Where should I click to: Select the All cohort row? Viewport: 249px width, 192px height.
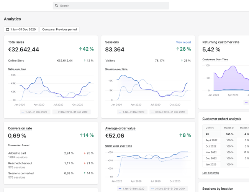[207, 134]
